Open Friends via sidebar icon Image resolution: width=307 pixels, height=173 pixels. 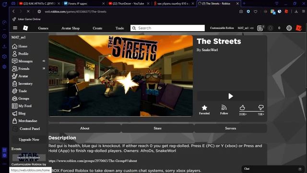(x=14, y=69)
